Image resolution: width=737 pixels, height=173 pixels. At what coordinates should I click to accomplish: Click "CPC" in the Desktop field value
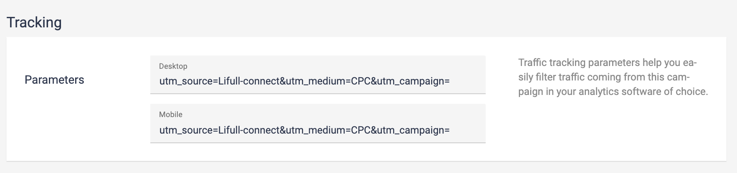(361, 81)
